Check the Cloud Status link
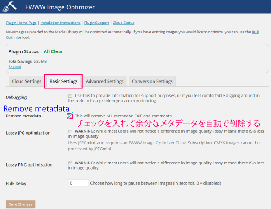The width and height of the screenshot is (271, 209). (x=123, y=23)
